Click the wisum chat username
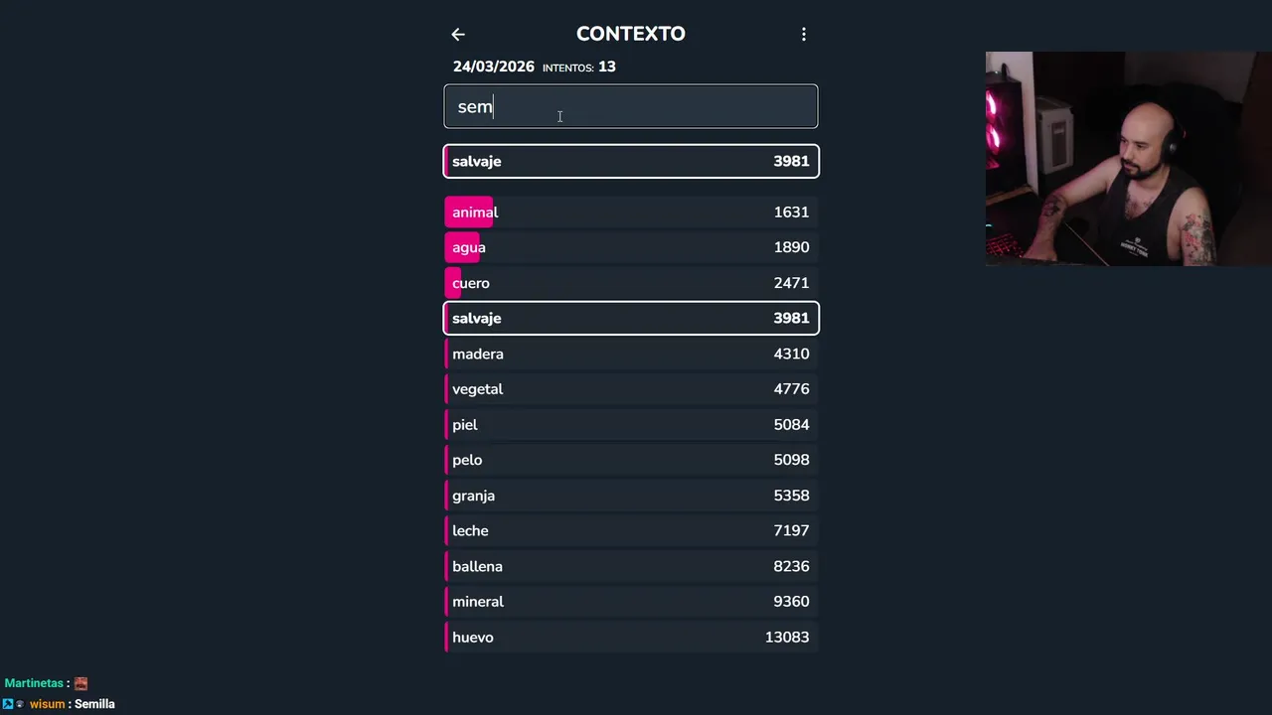1272x715 pixels. click(x=47, y=704)
